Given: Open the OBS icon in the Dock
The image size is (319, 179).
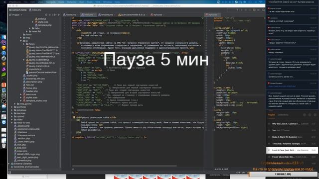Looking at the screenshot, I should [3, 101].
